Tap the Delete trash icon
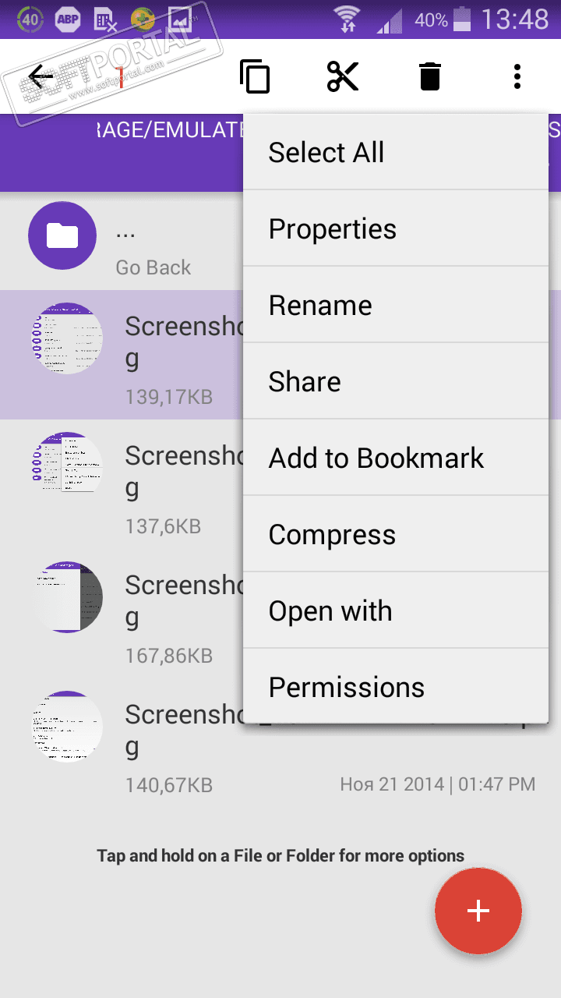 point(429,76)
